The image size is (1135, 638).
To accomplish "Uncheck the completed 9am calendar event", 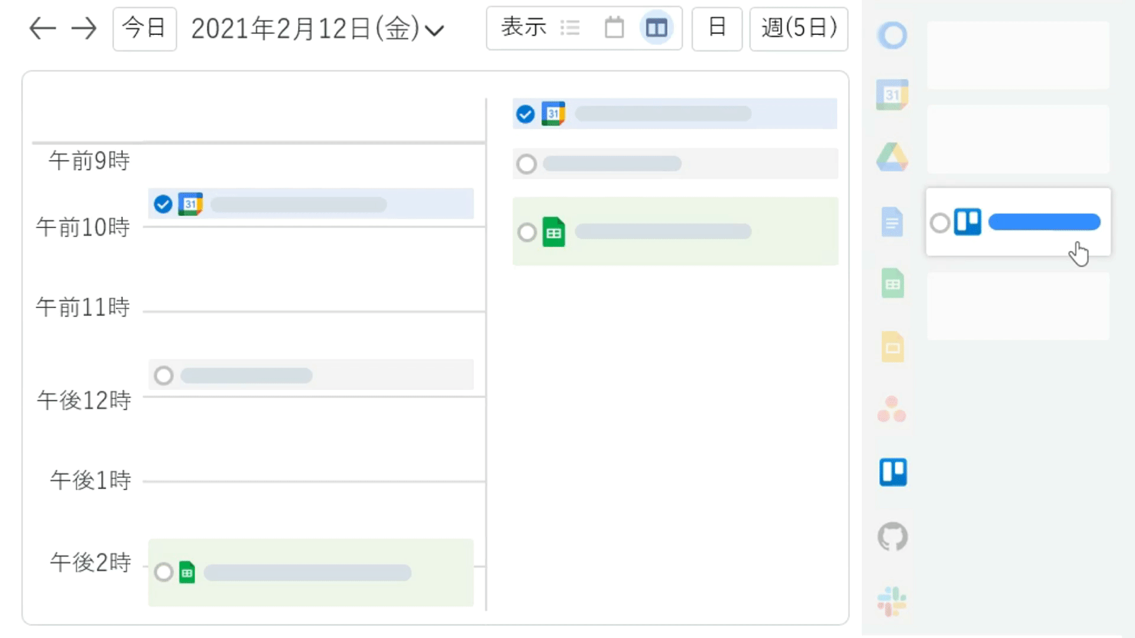I will point(163,204).
